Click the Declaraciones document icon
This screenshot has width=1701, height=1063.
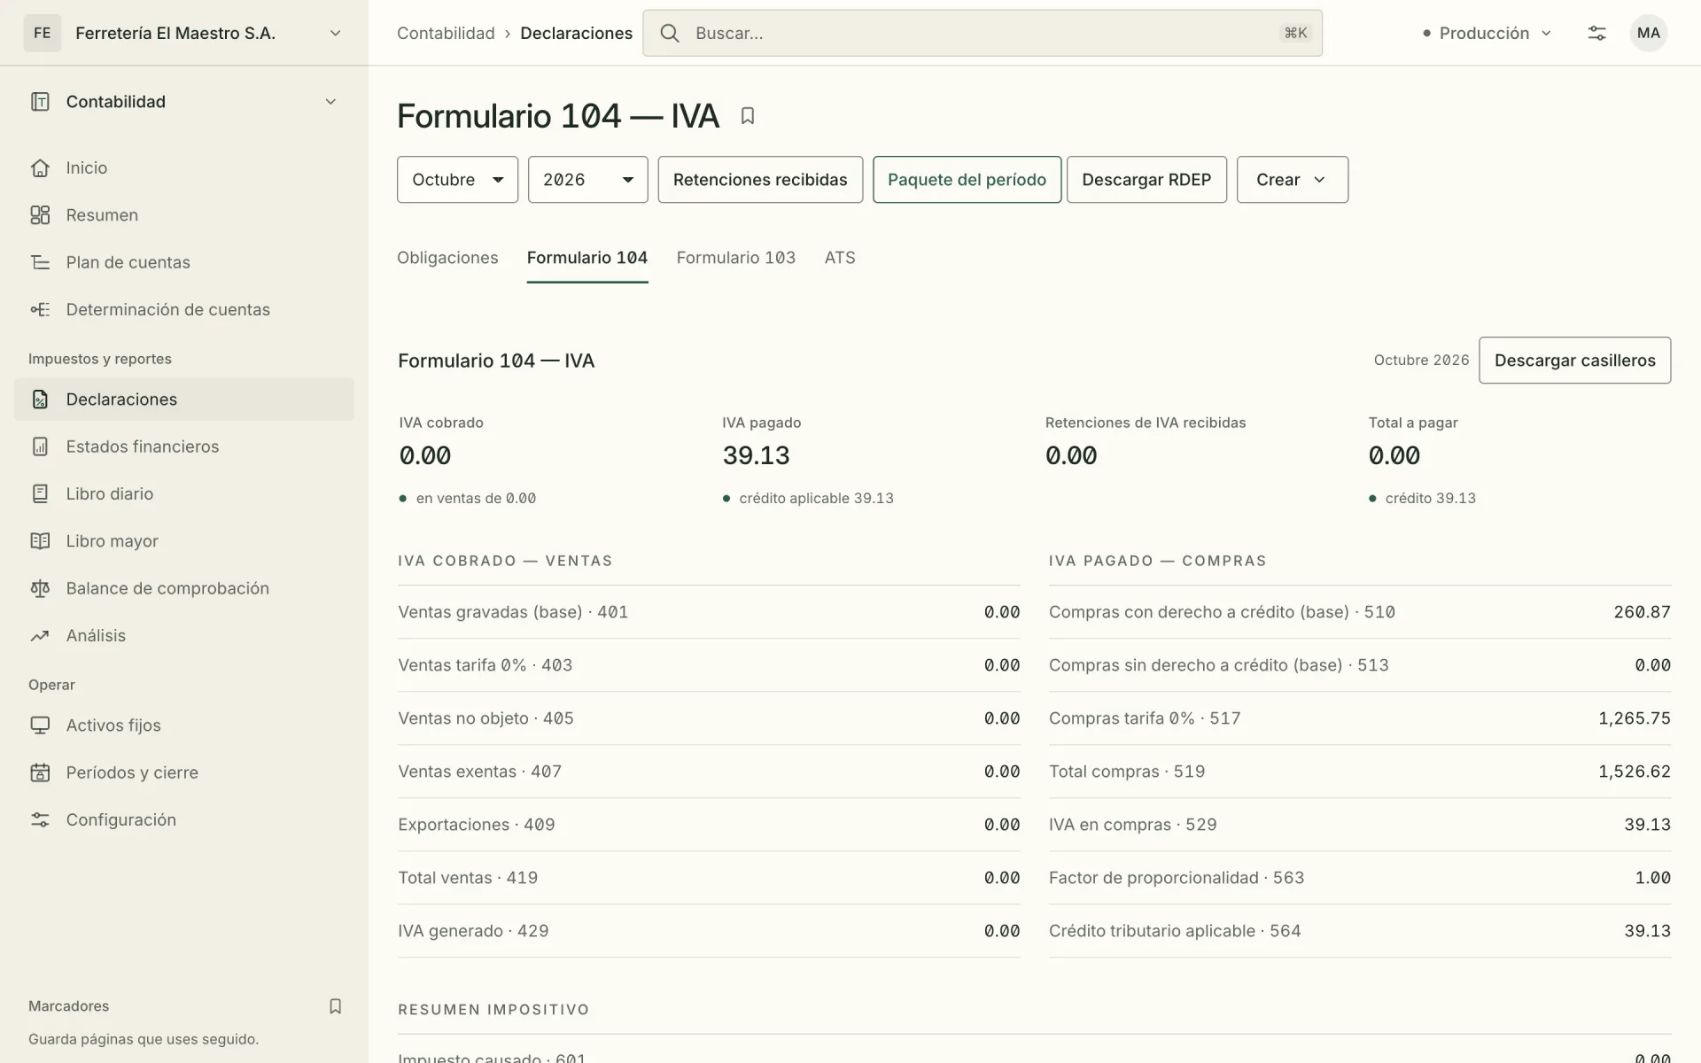40,400
